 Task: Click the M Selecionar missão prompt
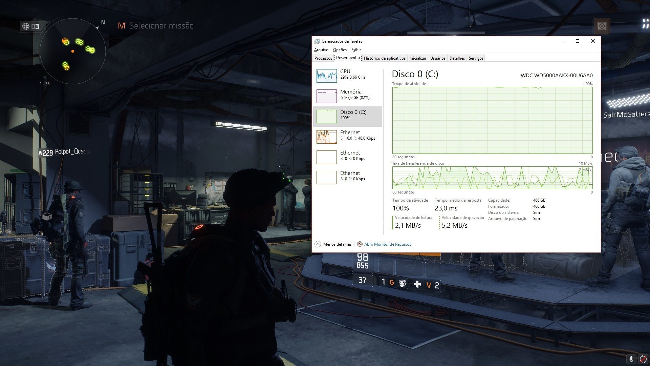click(156, 26)
